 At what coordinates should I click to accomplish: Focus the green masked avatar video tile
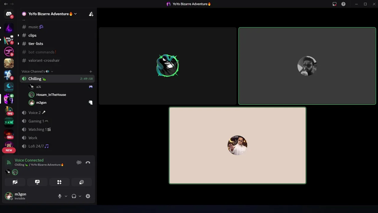pos(167,66)
